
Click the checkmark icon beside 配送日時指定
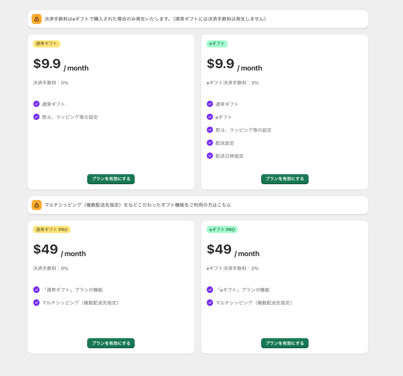click(x=210, y=156)
